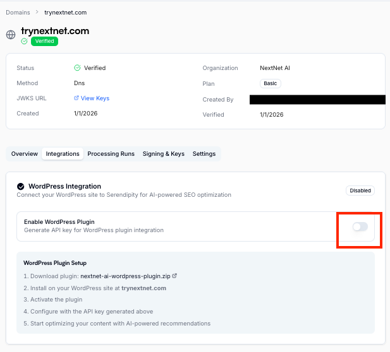Click the NextNet AI organization value
The height and width of the screenshot is (352, 390).
(275, 68)
